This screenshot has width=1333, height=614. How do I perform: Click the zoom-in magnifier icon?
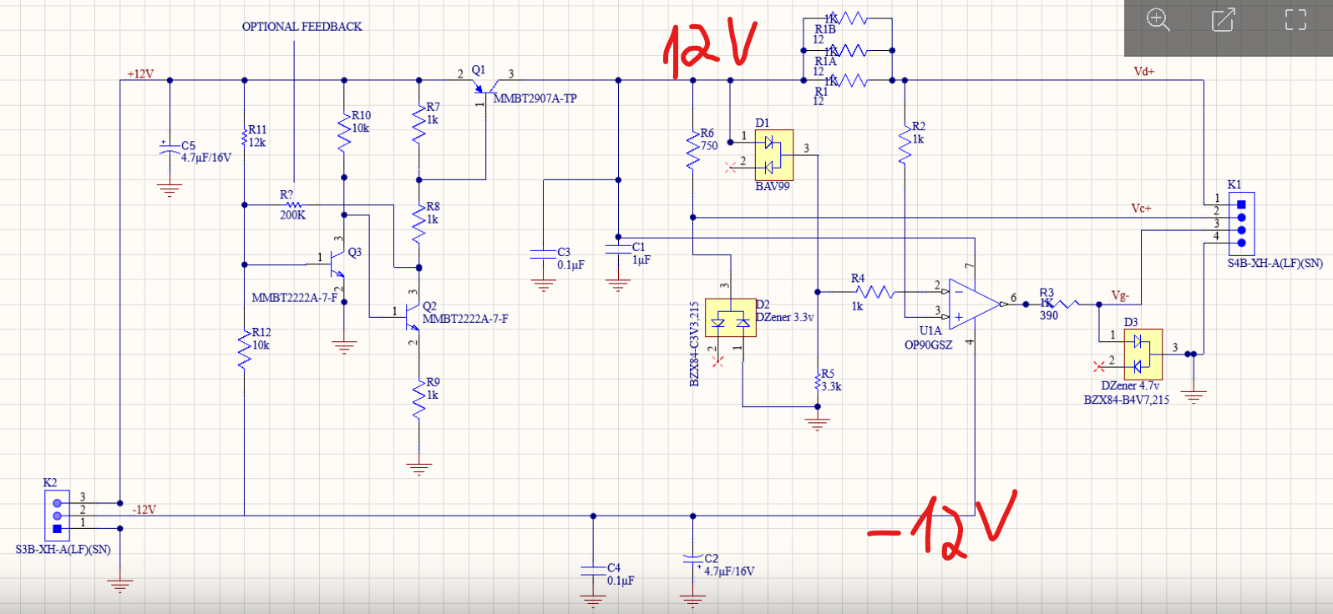pyautogui.click(x=1158, y=20)
